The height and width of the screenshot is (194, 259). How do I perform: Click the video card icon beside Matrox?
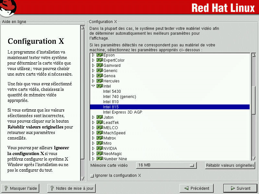pyautogui.click(x=100, y=138)
